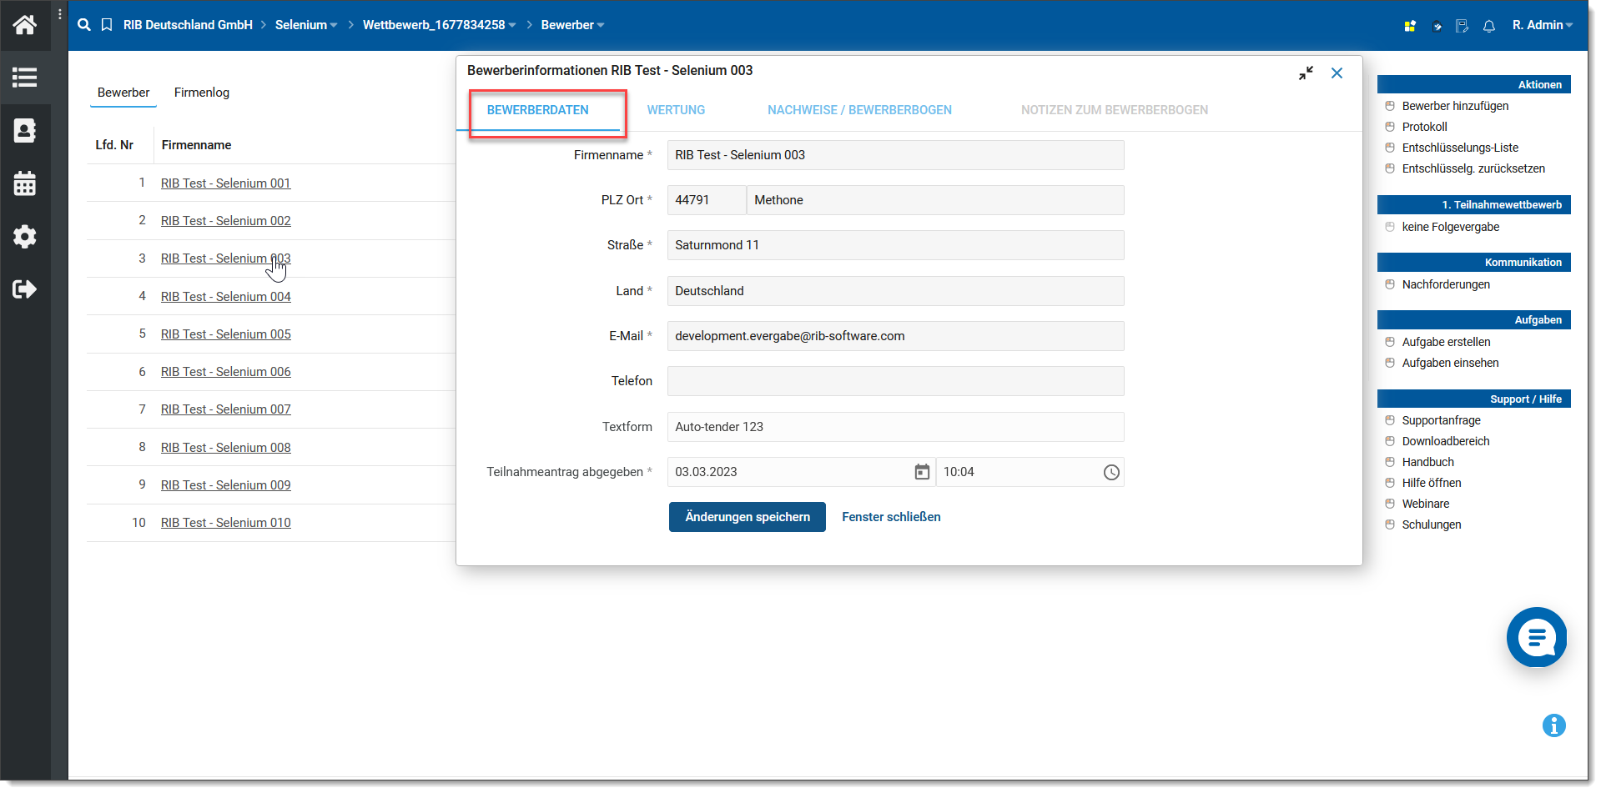Click the bookmark icon next to search
1601x793 pixels.
(107, 25)
